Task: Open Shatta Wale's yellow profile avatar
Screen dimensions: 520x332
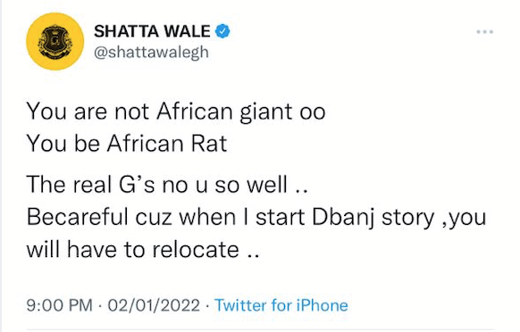Action: click(x=55, y=41)
